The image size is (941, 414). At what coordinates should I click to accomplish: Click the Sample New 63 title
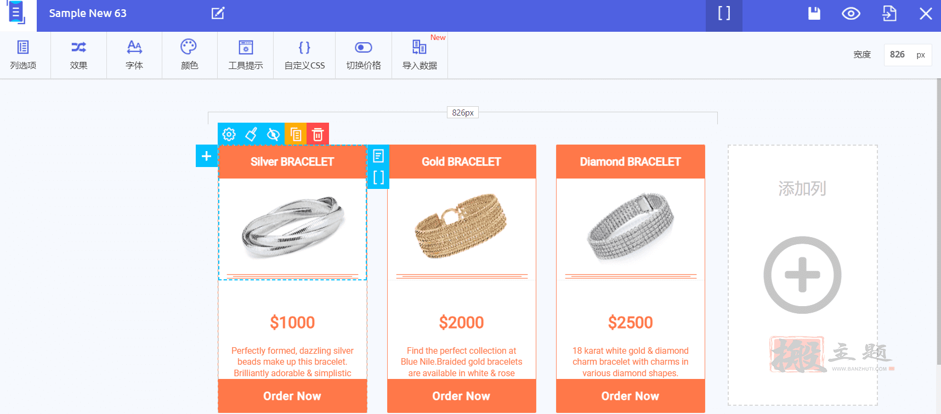pos(88,13)
